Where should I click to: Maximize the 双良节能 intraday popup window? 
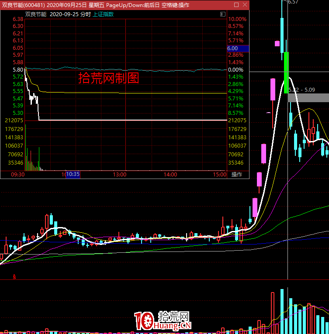(x=236, y=5)
